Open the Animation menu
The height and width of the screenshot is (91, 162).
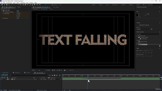tap(23, 3)
